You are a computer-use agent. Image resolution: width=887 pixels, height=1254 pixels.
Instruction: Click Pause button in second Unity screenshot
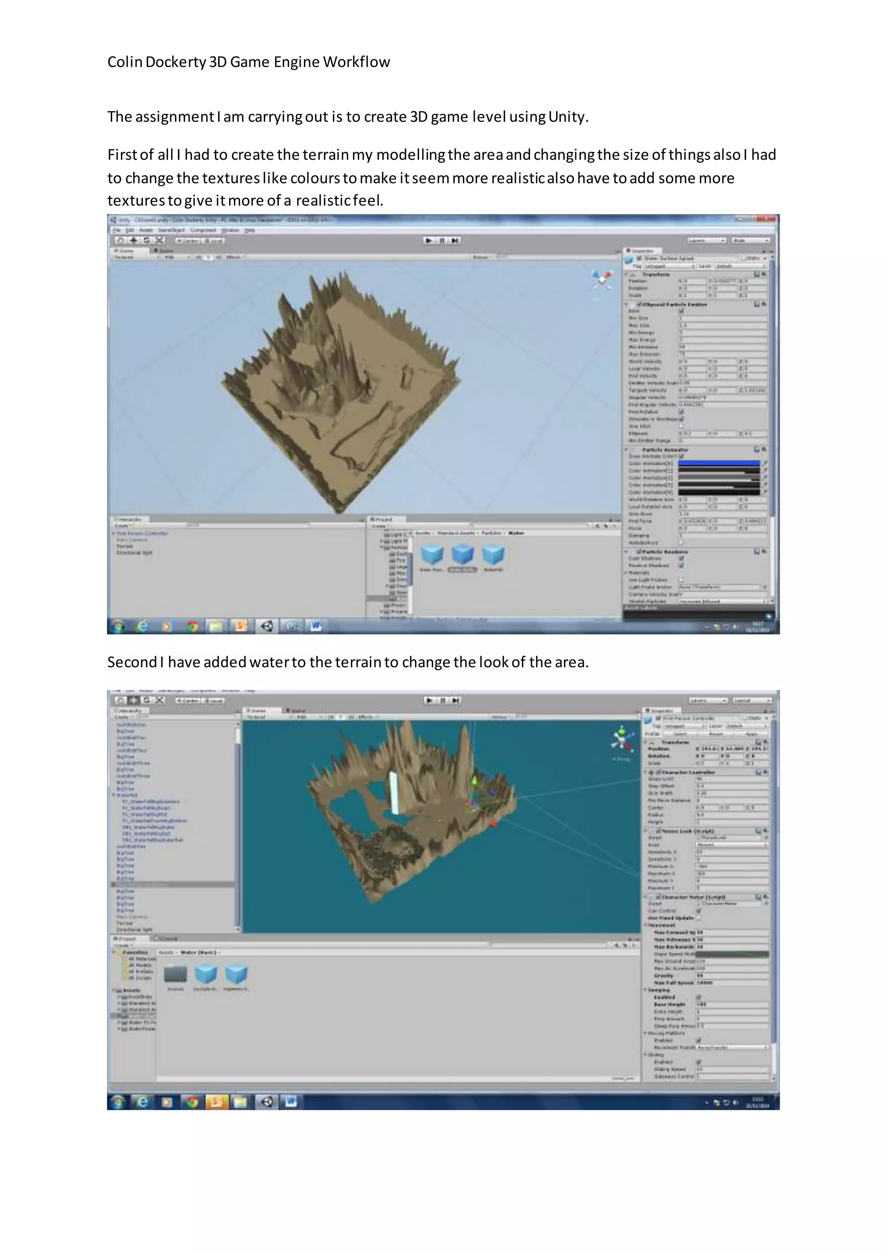pyautogui.click(x=442, y=700)
